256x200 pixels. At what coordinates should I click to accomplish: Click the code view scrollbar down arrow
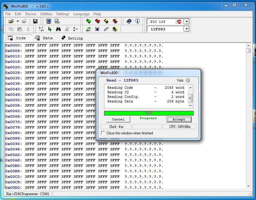[x=248, y=186]
